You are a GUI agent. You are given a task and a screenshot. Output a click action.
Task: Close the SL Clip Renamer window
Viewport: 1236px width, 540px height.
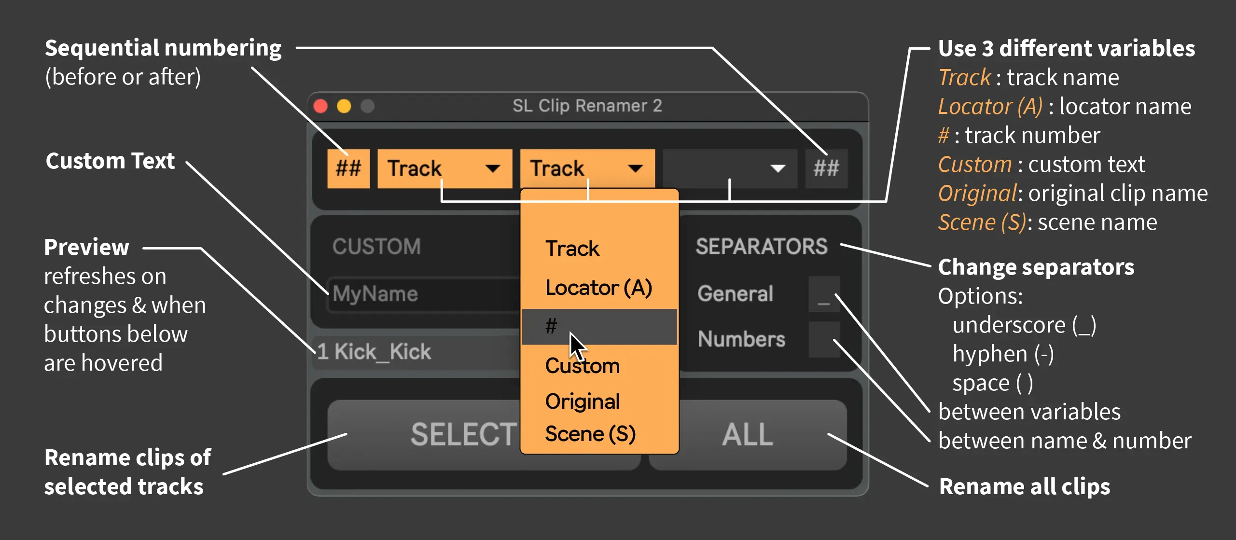click(320, 106)
